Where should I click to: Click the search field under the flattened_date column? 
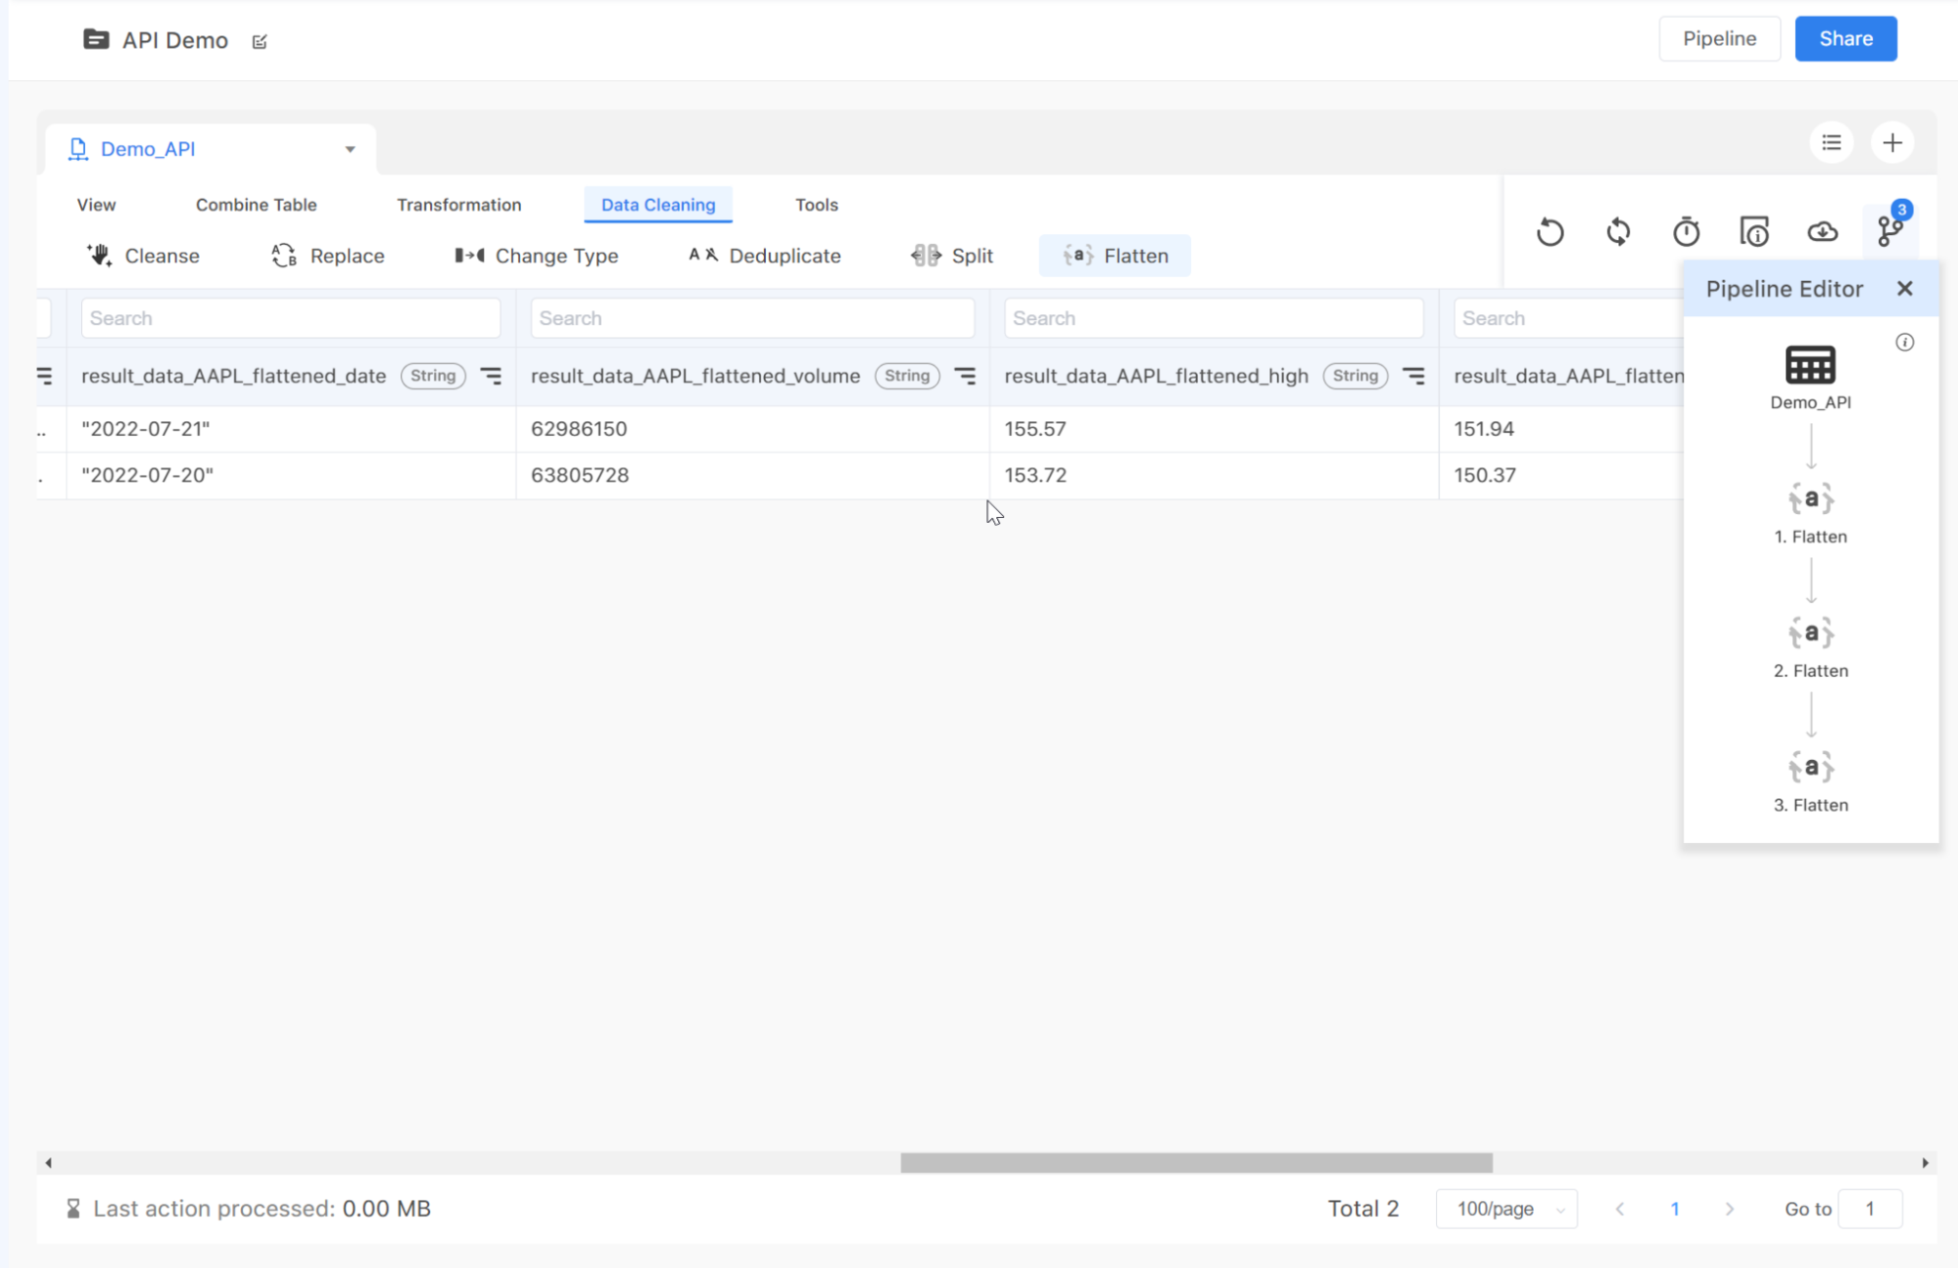pos(290,318)
